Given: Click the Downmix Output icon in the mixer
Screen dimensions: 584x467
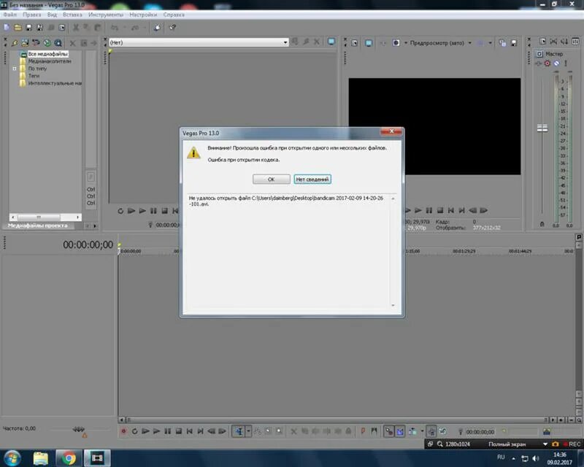Looking at the screenshot, I should [554, 42].
